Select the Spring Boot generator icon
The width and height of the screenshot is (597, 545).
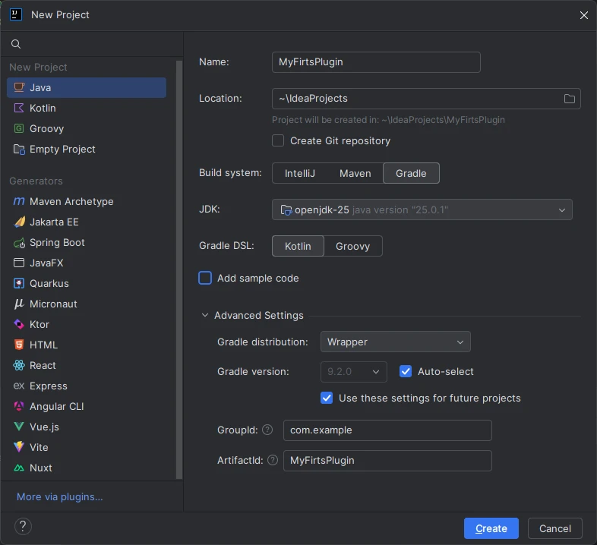tap(19, 242)
